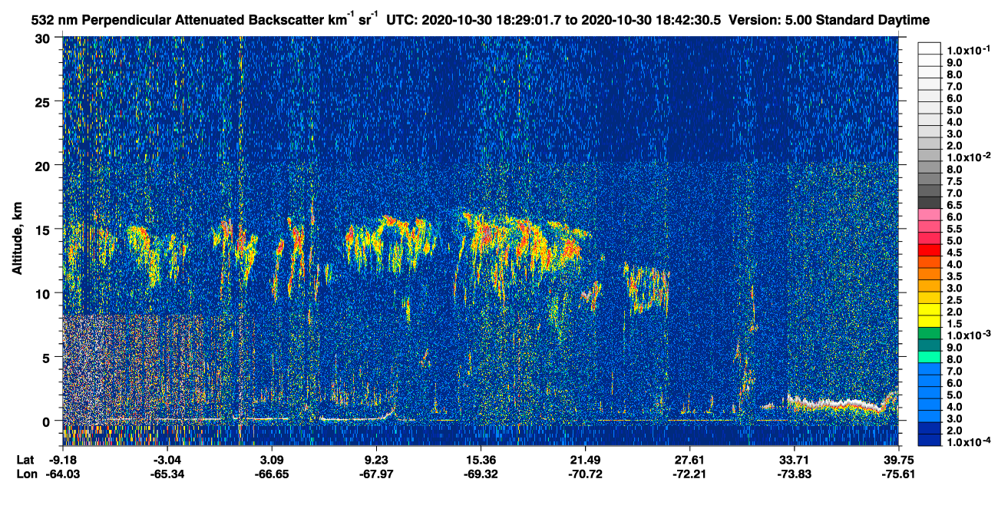Pick the darkest navy swatch above 1.0x10⁻⁴

930,440
